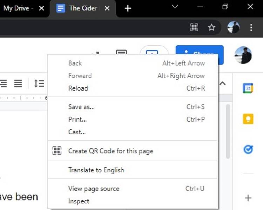Switch to the My Drive tab
263x210 pixels.
click(x=18, y=8)
